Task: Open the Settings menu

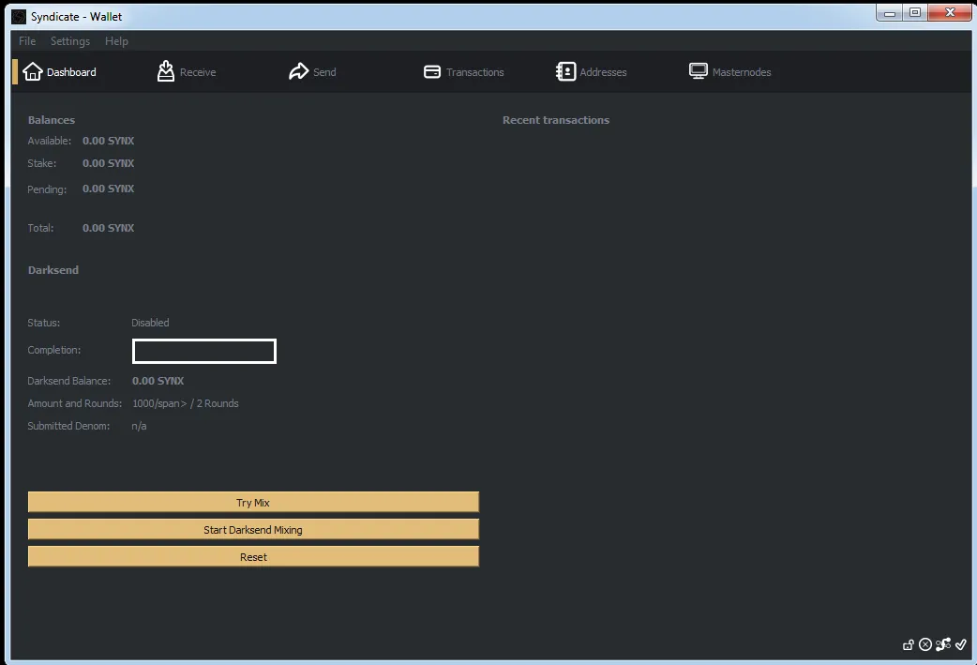Action: click(69, 41)
